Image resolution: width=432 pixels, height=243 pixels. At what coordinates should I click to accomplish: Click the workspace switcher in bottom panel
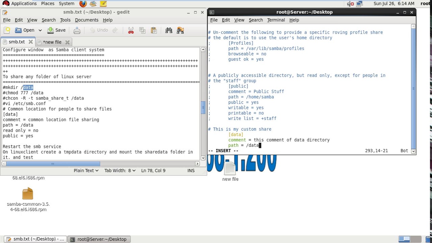click(409, 239)
